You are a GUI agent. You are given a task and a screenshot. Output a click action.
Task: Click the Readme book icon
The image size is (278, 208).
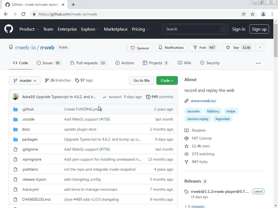186,130
